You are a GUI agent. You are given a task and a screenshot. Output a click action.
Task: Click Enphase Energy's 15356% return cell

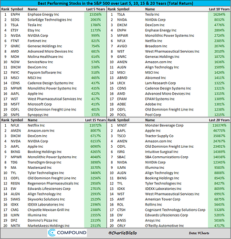coord(95,14)
